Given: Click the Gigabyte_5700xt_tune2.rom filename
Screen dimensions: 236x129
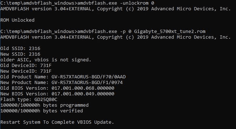Looking at the screenshot, I should [x=170, y=32].
